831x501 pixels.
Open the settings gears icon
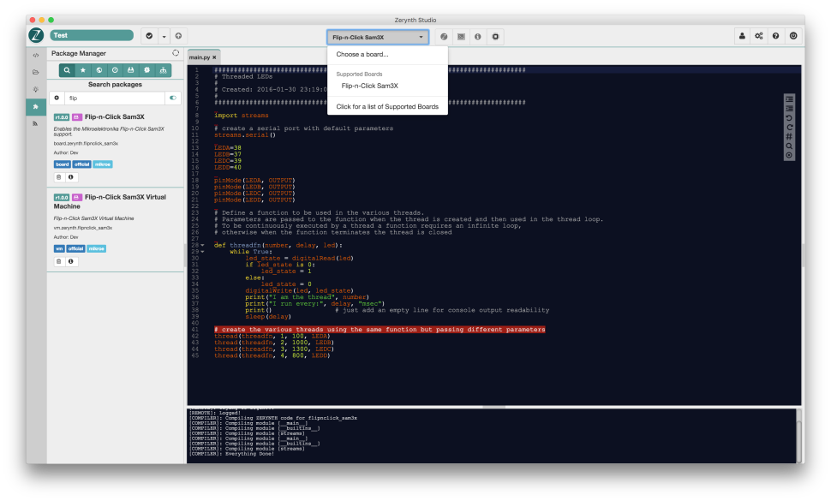click(x=759, y=36)
